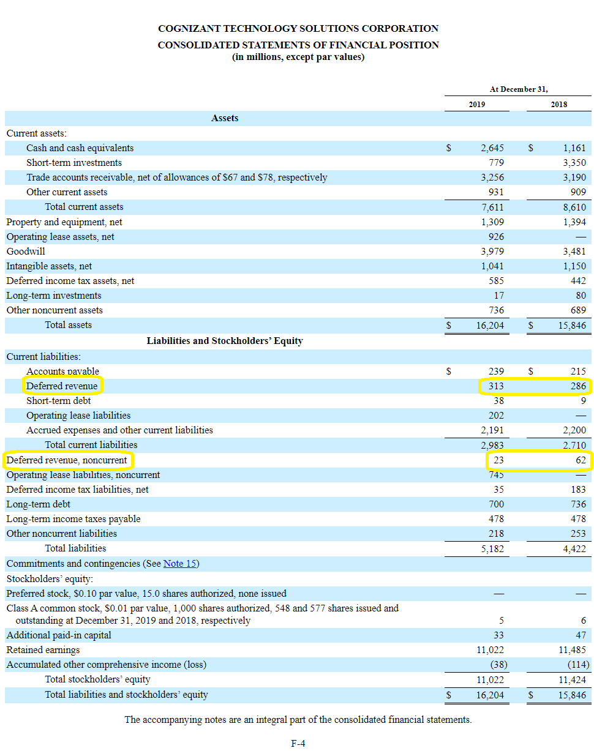This screenshot has height=751, width=594.
Task: Select the 2019 deferred revenue value 313
Action: click(x=496, y=386)
